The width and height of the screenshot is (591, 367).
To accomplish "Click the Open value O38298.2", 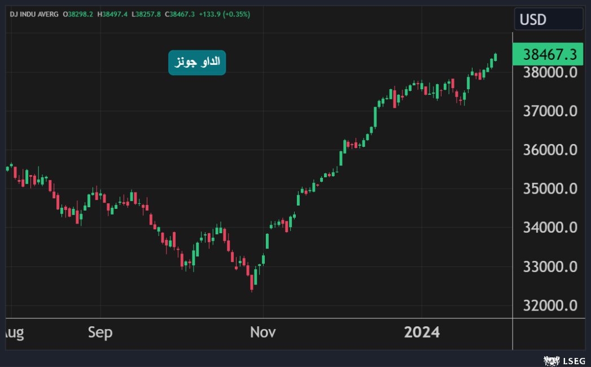I will [80, 14].
